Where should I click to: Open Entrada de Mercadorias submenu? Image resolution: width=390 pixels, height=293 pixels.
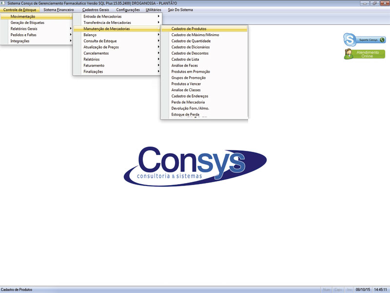point(117,17)
